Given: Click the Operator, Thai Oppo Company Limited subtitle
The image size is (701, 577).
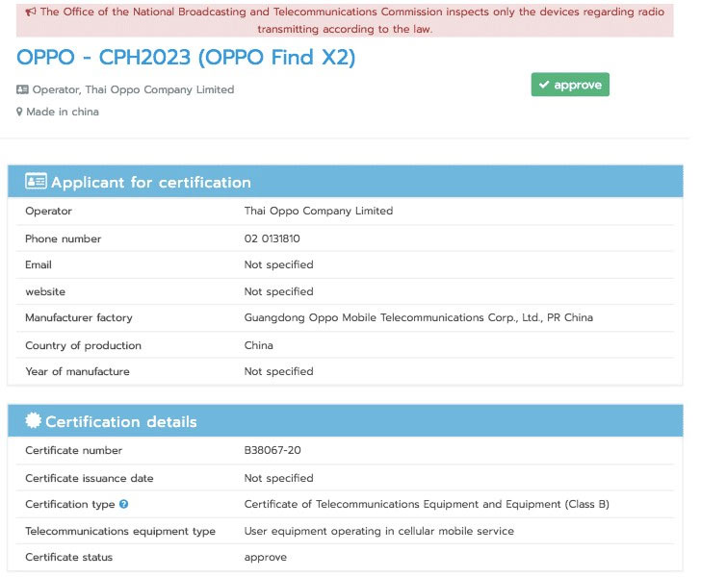Looking at the screenshot, I should tap(133, 89).
